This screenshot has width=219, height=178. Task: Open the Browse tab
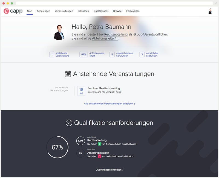click(x=117, y=11)
